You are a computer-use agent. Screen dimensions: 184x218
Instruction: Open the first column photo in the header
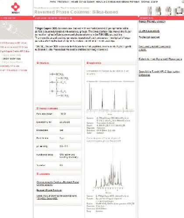[149, 11]
